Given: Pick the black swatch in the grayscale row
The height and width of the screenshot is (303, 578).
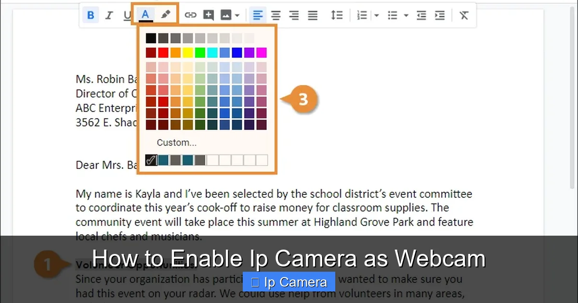Looking at the screenshot, I should (151, 38).
